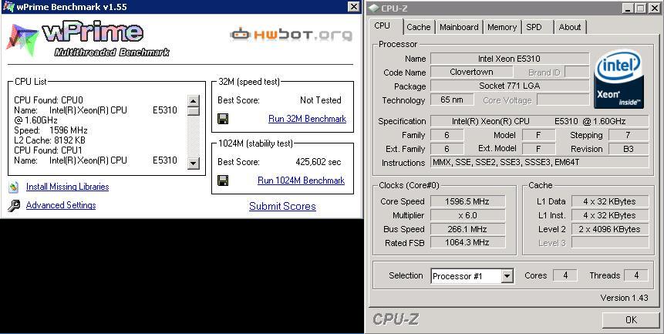Click the L1 Inst. cache value
The height and width of the screenshot is (334, 664).
(610, 215)
